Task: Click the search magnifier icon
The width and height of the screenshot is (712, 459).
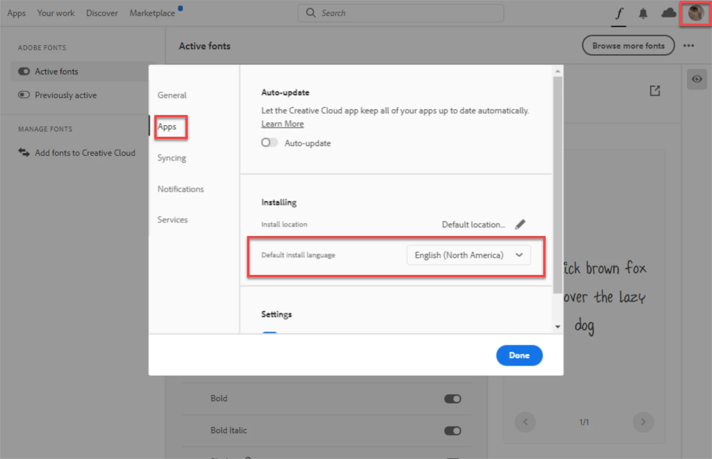Action: click(x=311, y=13)
